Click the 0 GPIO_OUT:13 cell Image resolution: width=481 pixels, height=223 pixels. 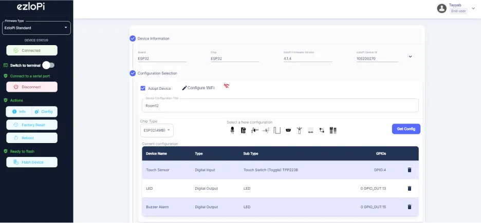pyautogui.click(x=373, y=189)
